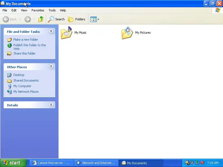Open the My Music folder icon

pos(66,33)
